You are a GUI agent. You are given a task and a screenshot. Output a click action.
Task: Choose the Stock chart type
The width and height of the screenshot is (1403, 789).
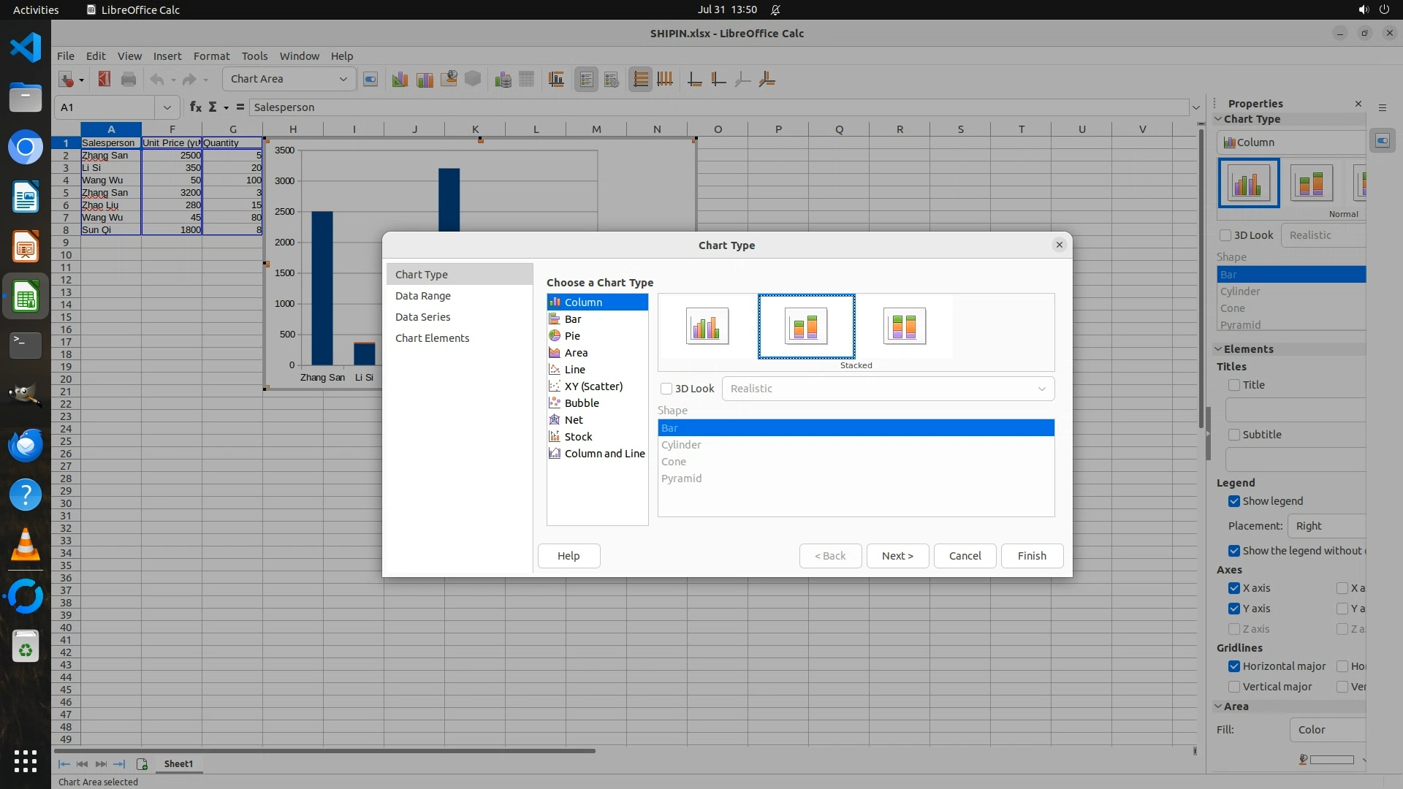[x=578, y=437]
